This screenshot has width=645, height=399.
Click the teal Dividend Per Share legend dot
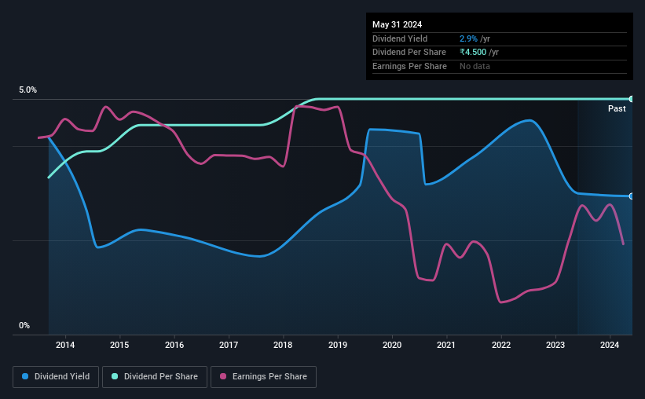click(x=115, y=376)
